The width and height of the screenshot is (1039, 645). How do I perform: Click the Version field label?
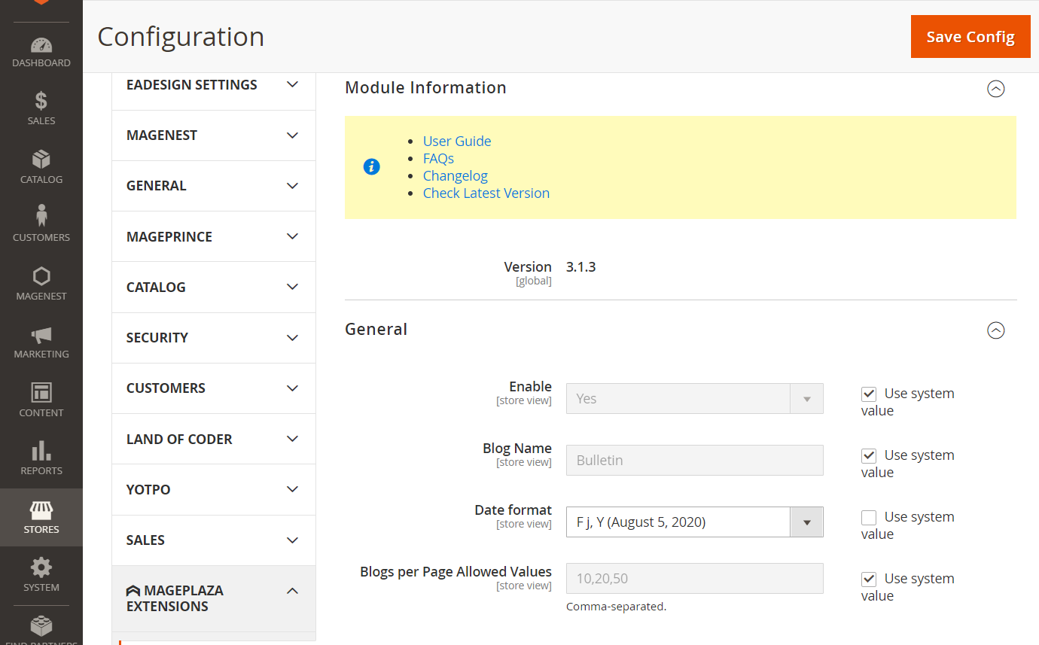coord(528,266)
